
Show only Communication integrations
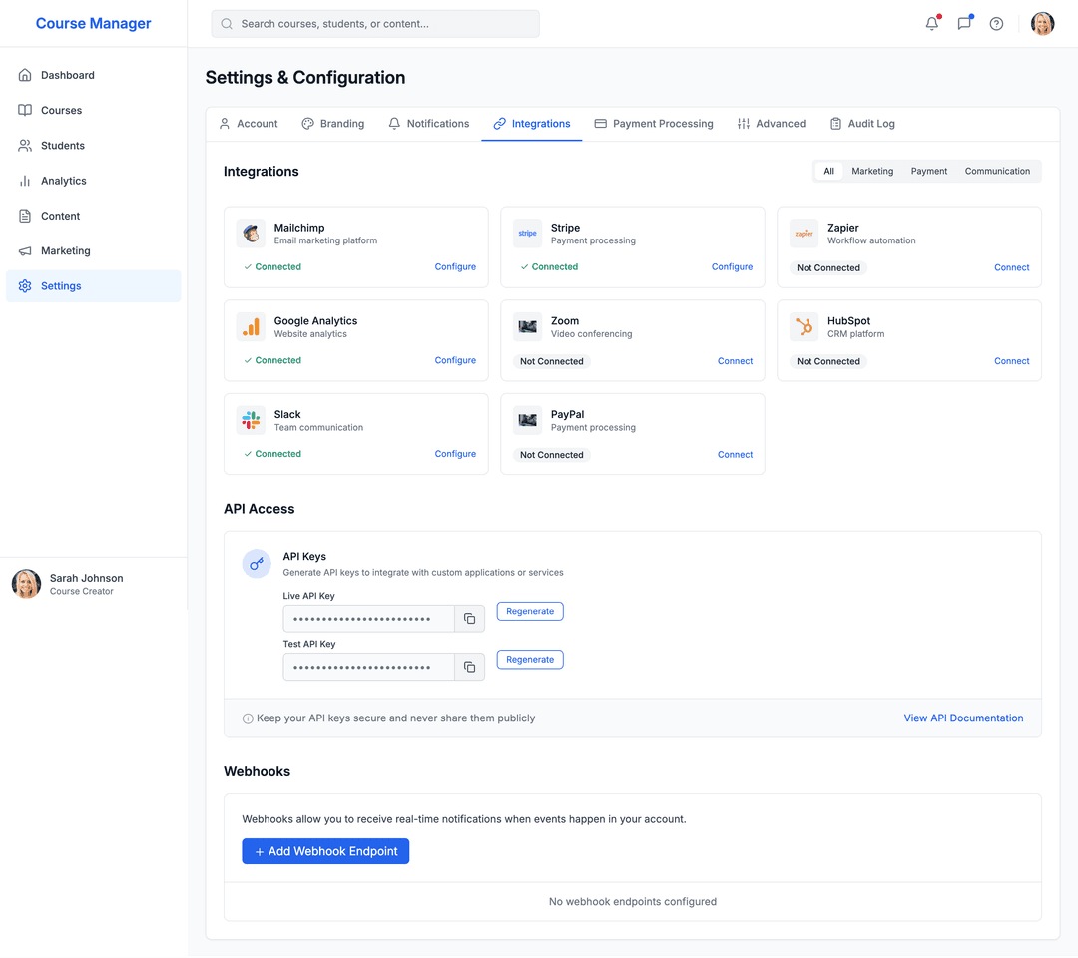[996, 172]
